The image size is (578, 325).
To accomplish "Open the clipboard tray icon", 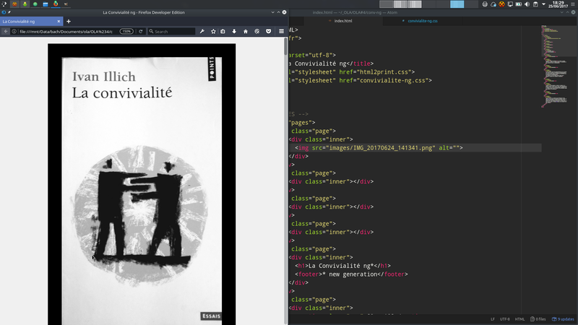I will (x=535, y=4).
